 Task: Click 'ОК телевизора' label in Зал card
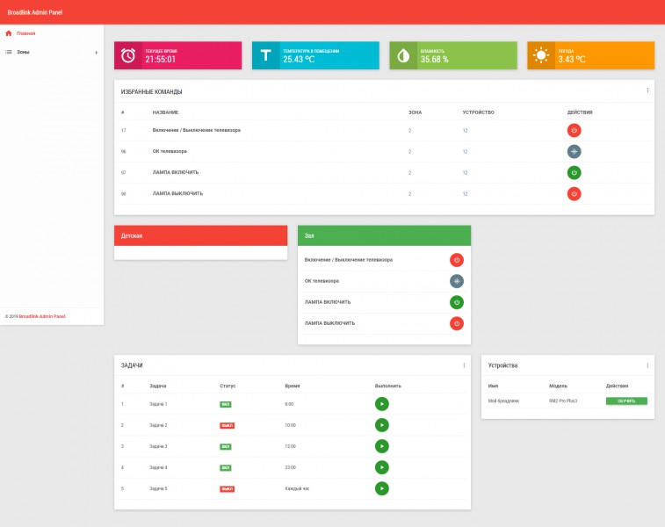click(x=322, y=281)
